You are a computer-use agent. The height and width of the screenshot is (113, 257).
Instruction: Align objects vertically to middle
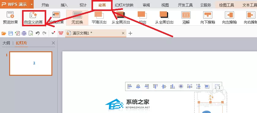tap(164, 86)
